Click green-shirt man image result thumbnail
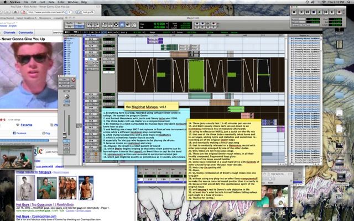354x221 pixels. pyautogui.click(x=46, y=188)
